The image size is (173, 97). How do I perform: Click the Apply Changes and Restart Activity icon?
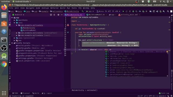127,11
